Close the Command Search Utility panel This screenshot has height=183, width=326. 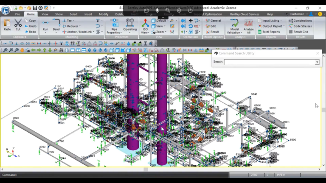coord(318,53)
